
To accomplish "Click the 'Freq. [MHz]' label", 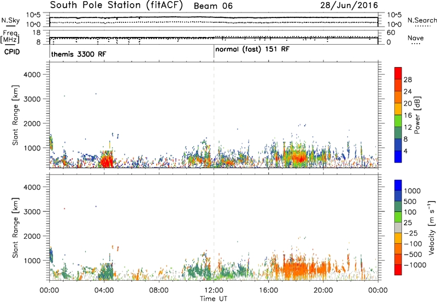I will point(10,37).
